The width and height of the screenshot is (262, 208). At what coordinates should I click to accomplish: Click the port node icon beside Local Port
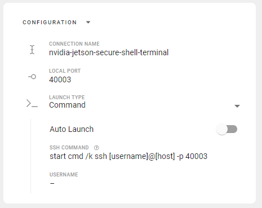pos(32,77)
